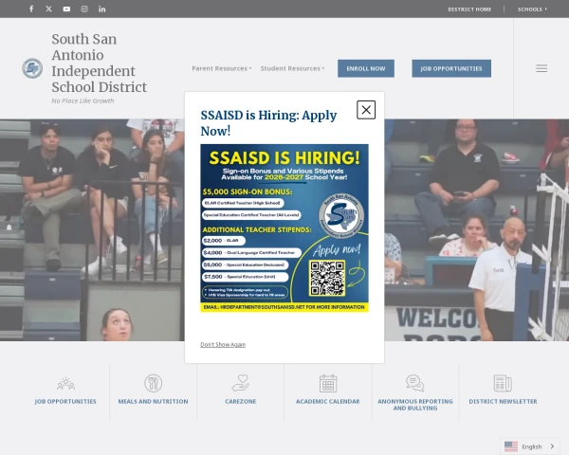Expand Student Resources menu
This screenshot has width=569, height=455.
[x=292, y=68]
